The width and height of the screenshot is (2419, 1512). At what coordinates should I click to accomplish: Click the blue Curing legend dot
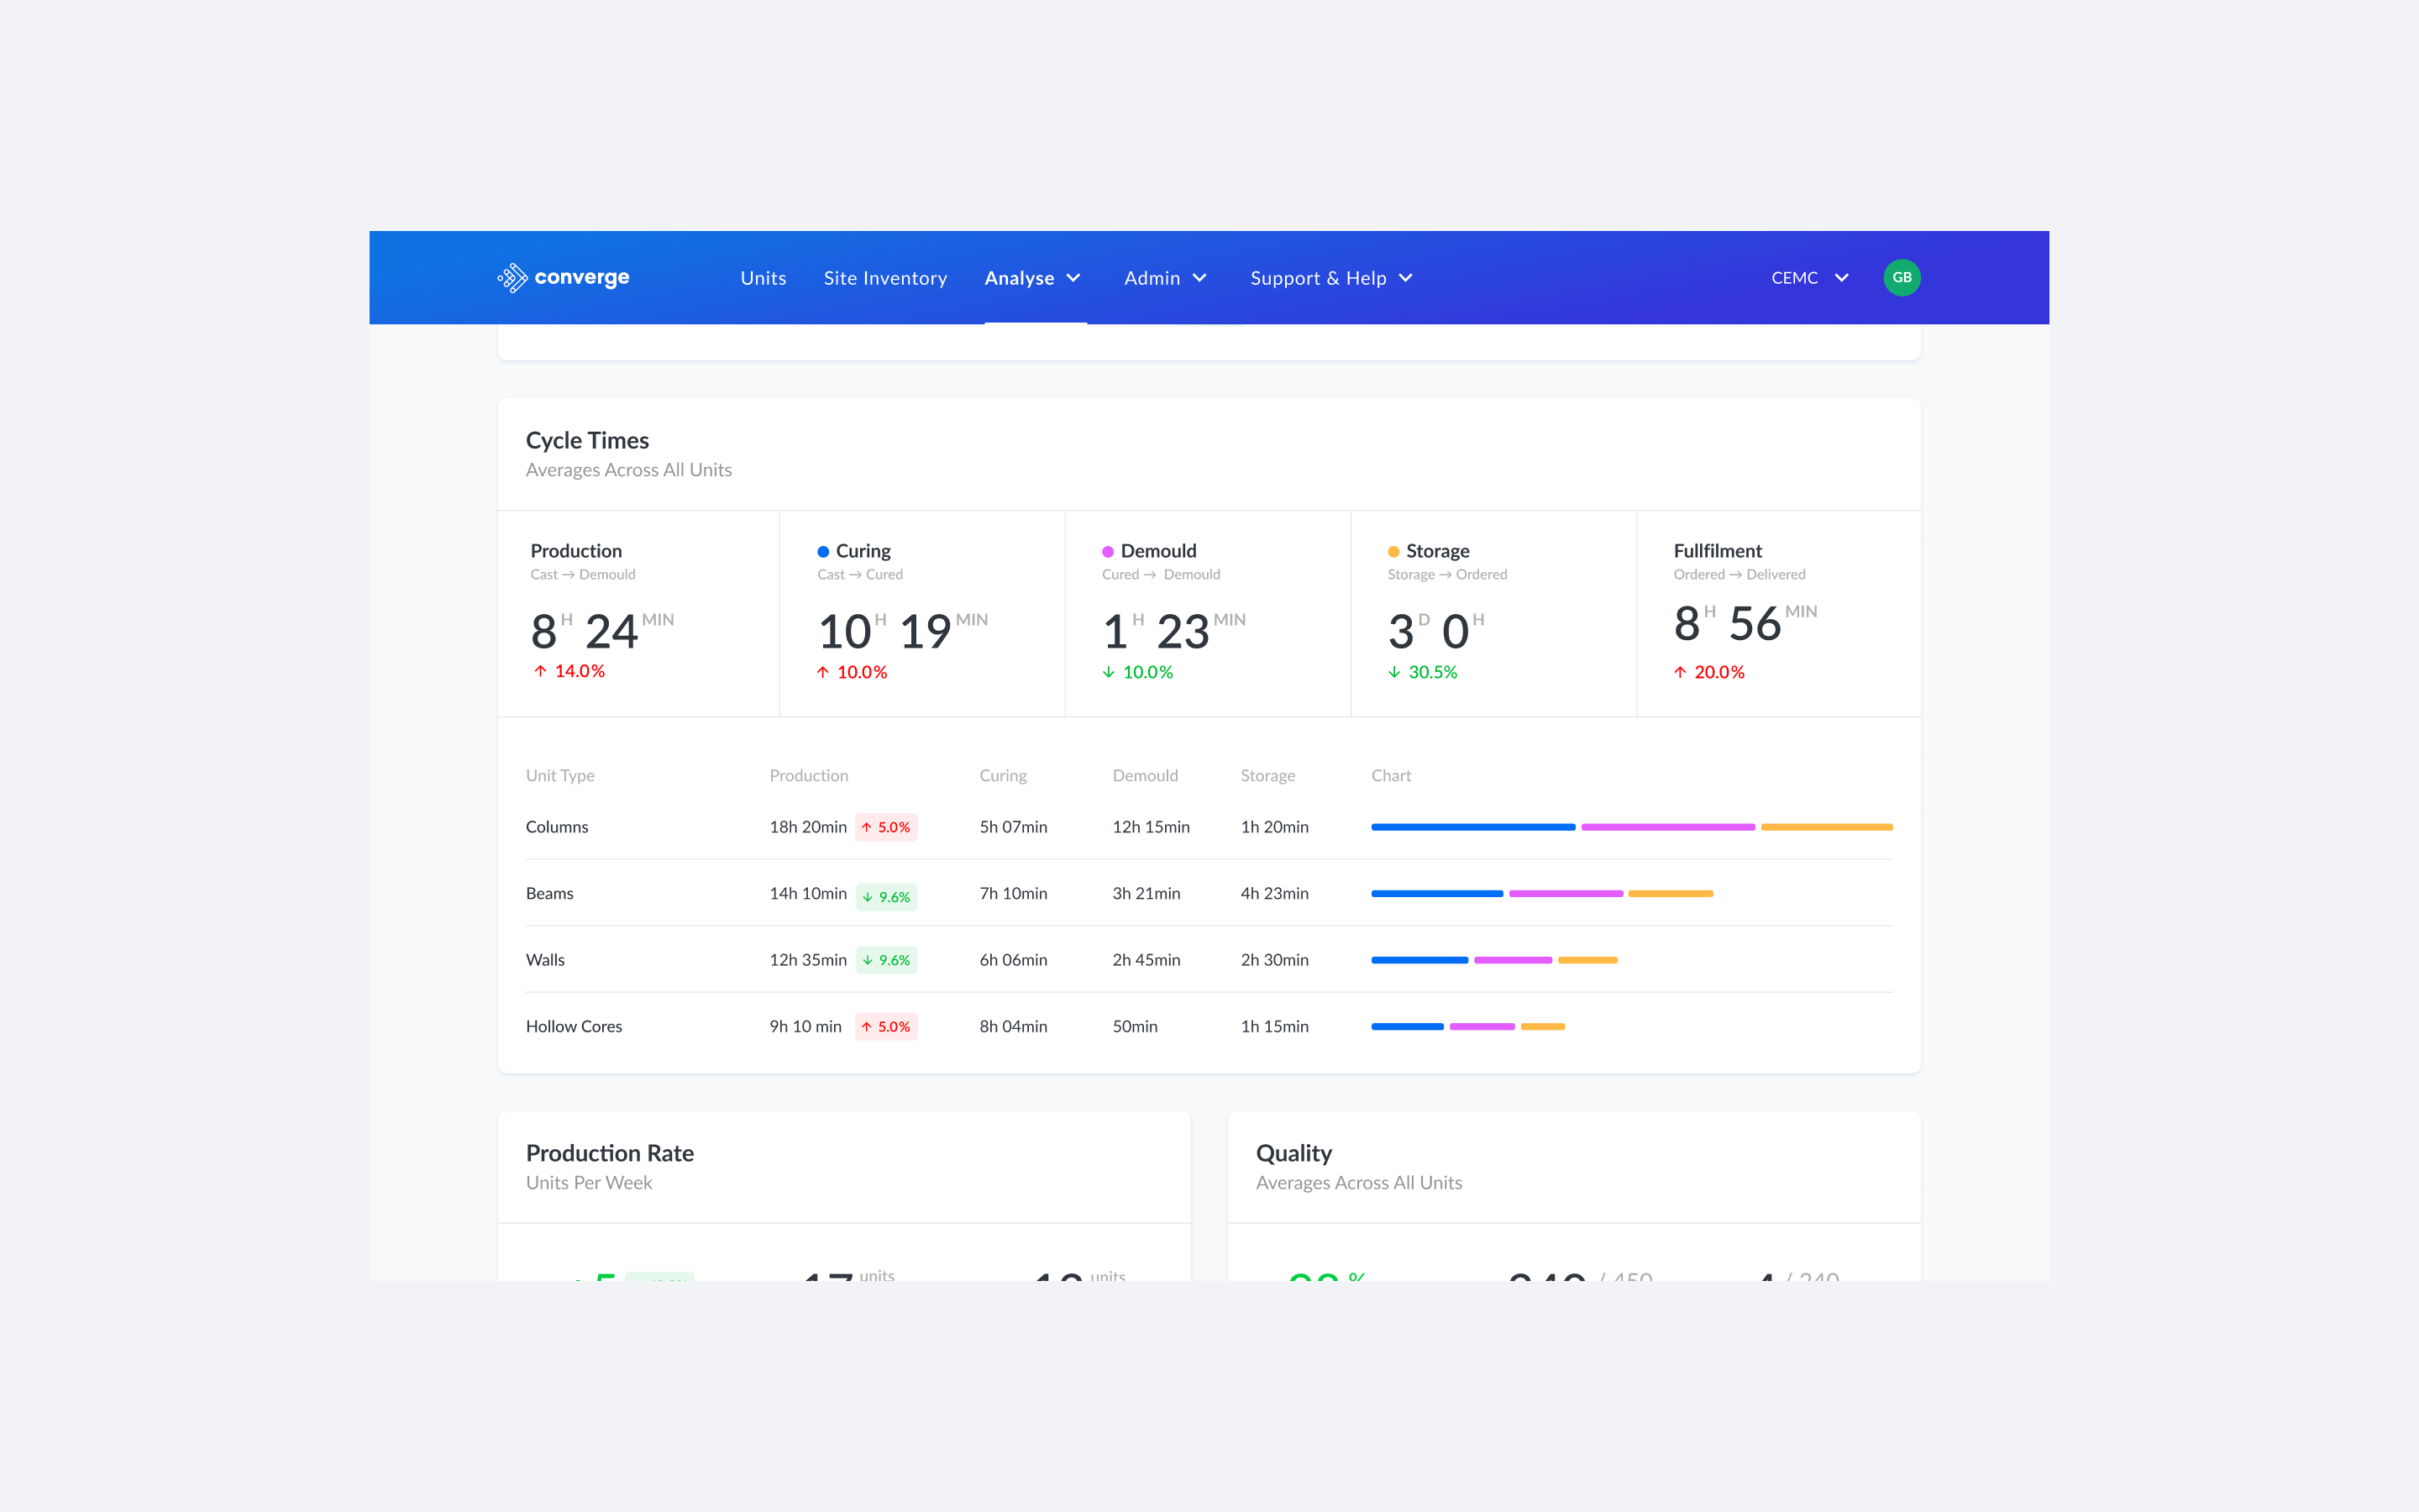pyautogui.click(x=822, y=552)
